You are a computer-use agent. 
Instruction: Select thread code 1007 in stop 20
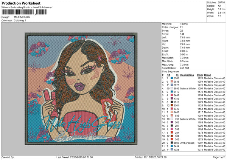click(x=200, y=143)
